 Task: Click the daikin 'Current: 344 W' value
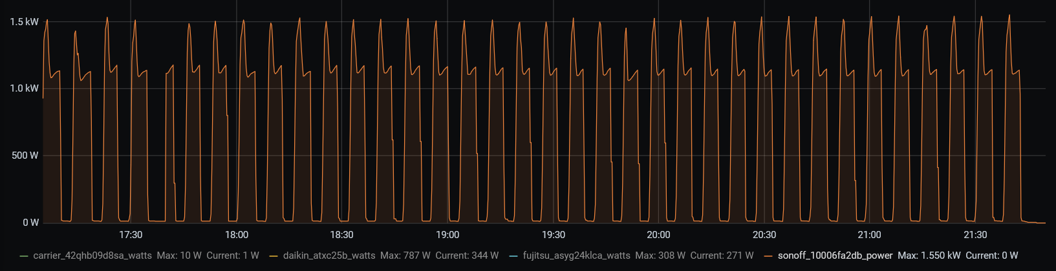467,256
